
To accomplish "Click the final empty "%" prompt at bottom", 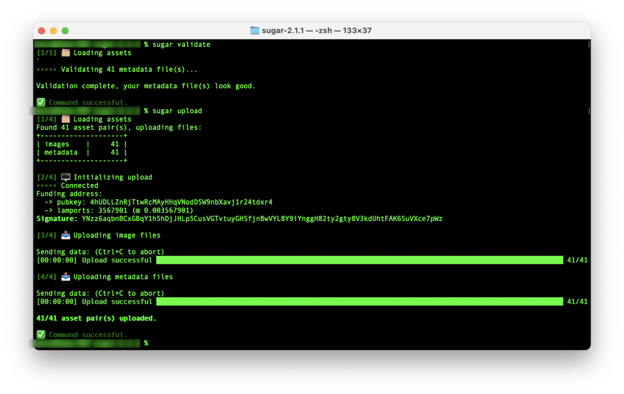I will tap(146, 343).
